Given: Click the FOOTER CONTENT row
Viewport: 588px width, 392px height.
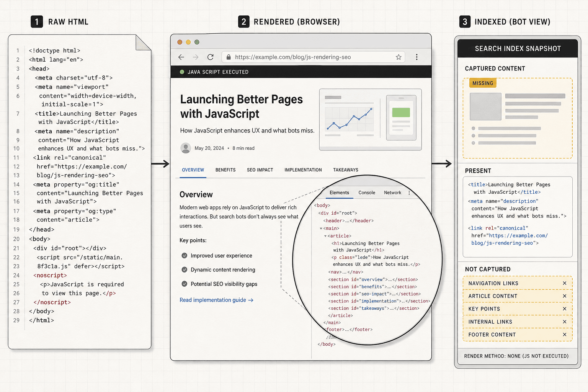Looking at the screenshot, I should [518, 335].
